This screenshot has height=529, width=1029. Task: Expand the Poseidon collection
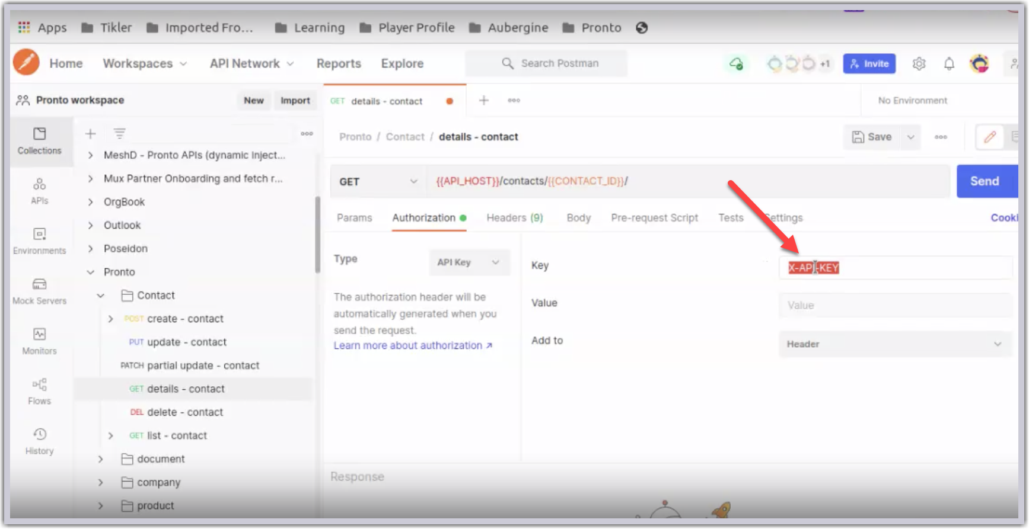tap(90, 249)
